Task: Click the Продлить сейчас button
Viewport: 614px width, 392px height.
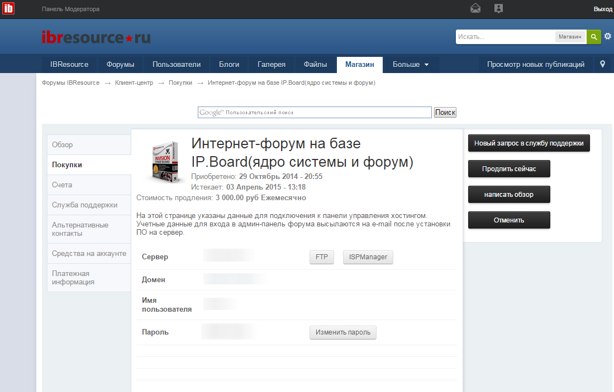Action: pos(509,169)
